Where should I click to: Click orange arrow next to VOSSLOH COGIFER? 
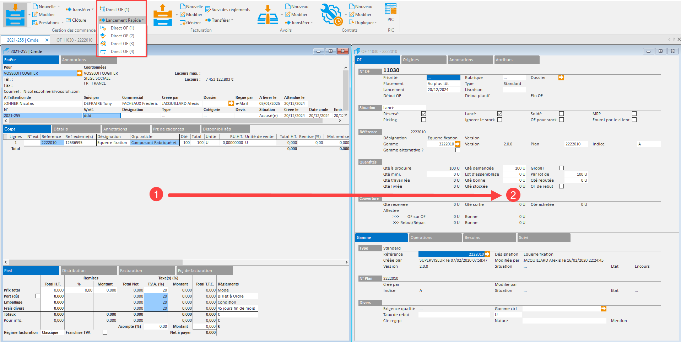[x=80, y=73]
